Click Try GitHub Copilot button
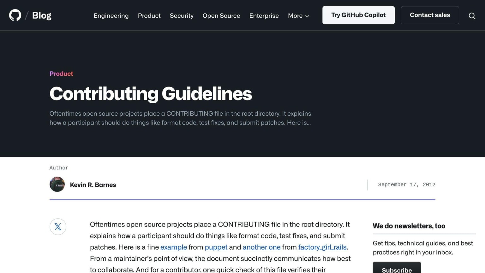This screenshot has height=273, width=485. pos(358,15)
